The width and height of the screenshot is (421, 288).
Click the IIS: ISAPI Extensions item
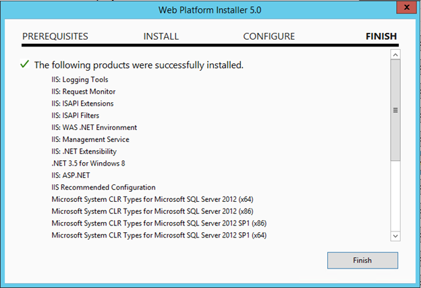pos(83,104)
